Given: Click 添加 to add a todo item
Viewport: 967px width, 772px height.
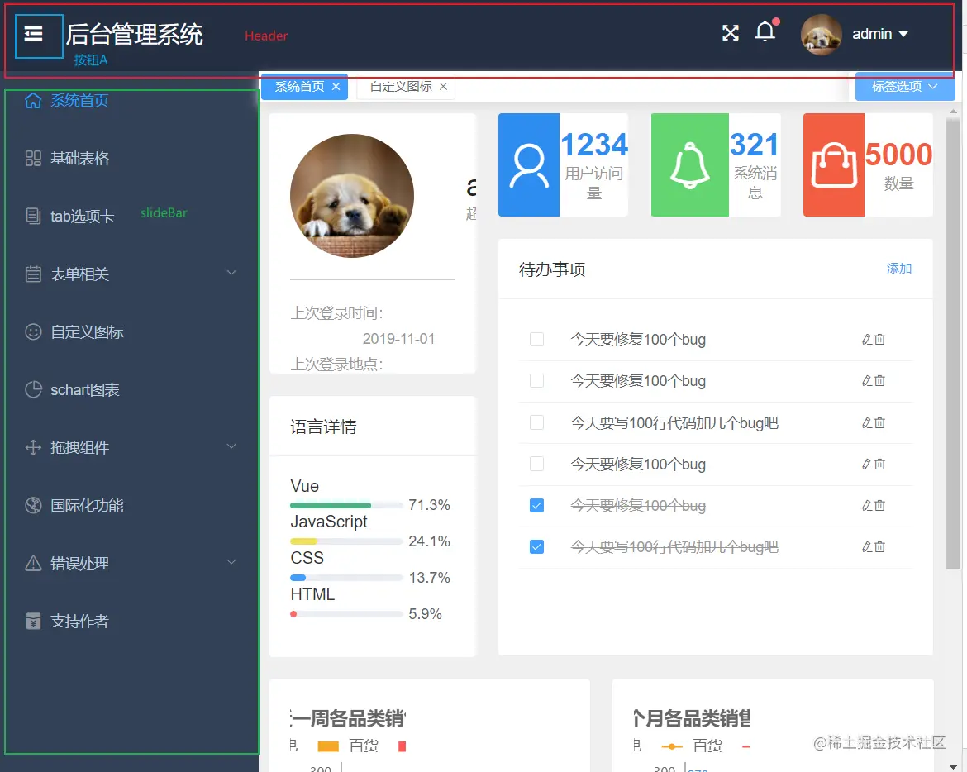Looking at the screenshot, I should 898,269.
